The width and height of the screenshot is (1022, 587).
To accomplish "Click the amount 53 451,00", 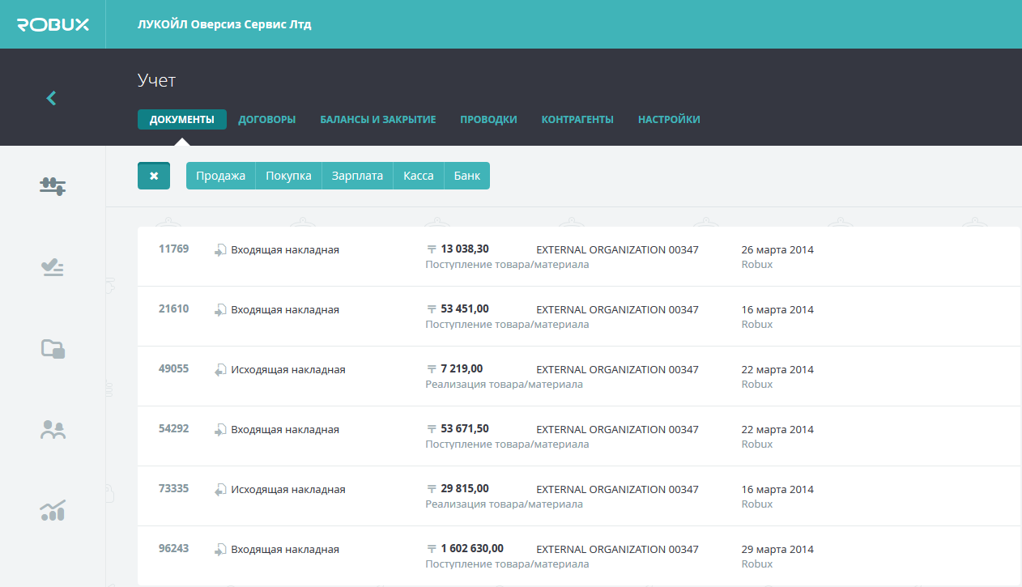I will click(x=465, y=308).
